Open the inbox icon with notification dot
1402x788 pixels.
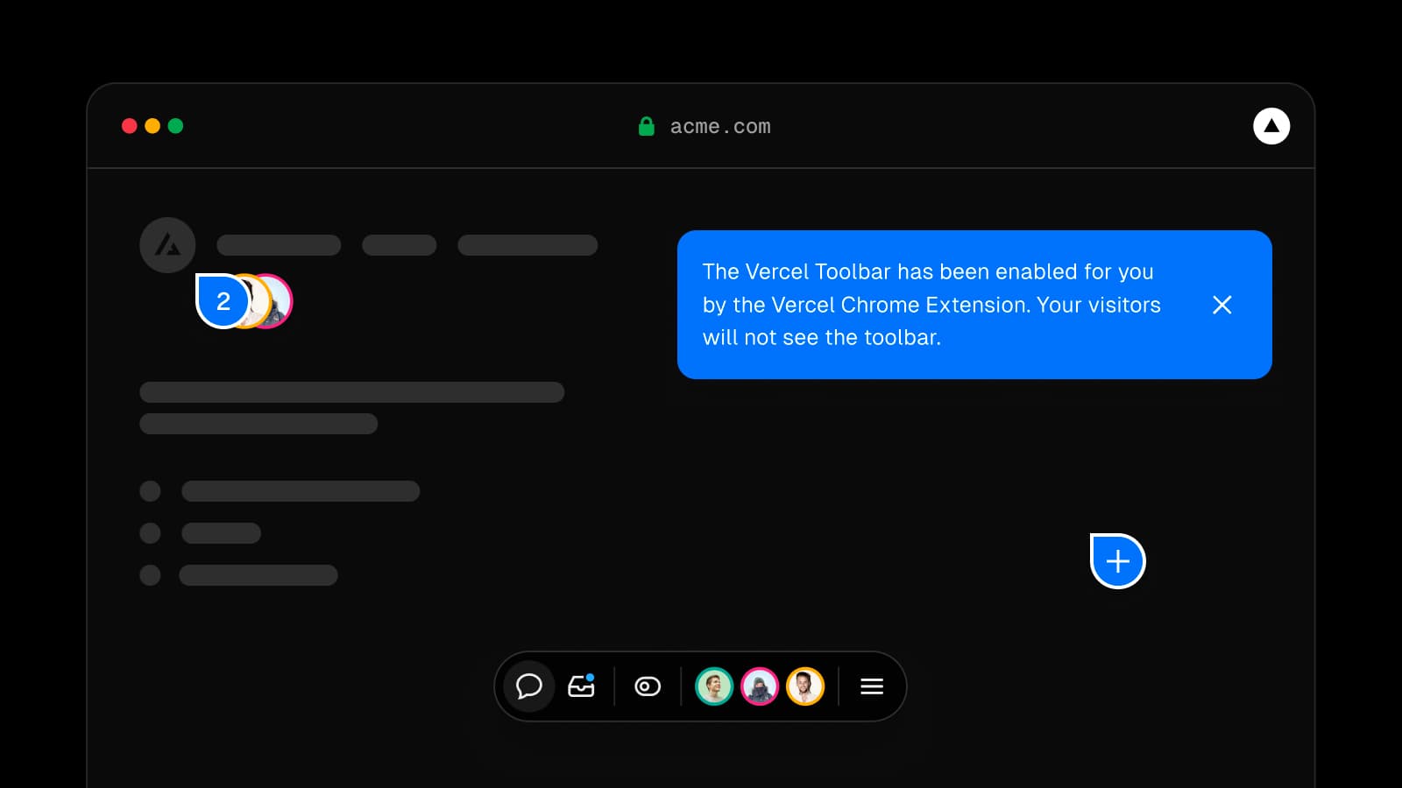pyautogui.click(x=581, y=686)
